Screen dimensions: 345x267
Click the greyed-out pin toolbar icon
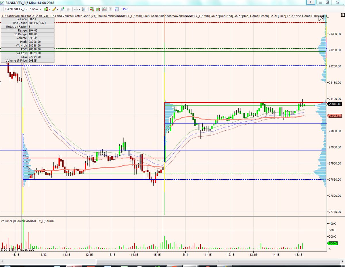(68, 9)
